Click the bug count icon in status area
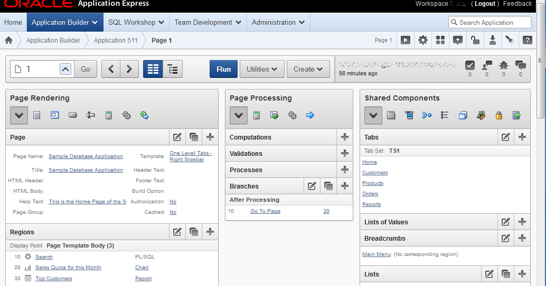 (x=504, y=65)
